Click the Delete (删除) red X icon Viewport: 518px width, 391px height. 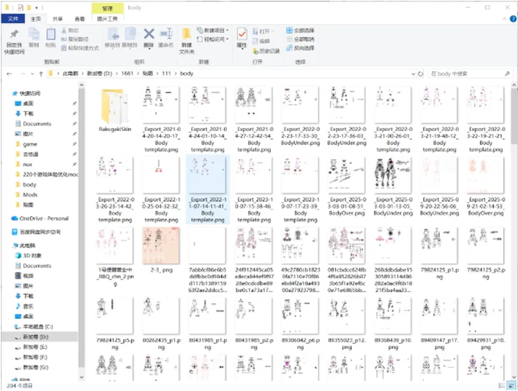click(x=149, y=33)
